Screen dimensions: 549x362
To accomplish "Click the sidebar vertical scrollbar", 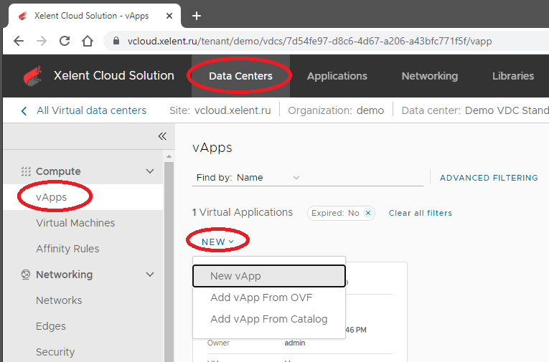I will (169, 262).
